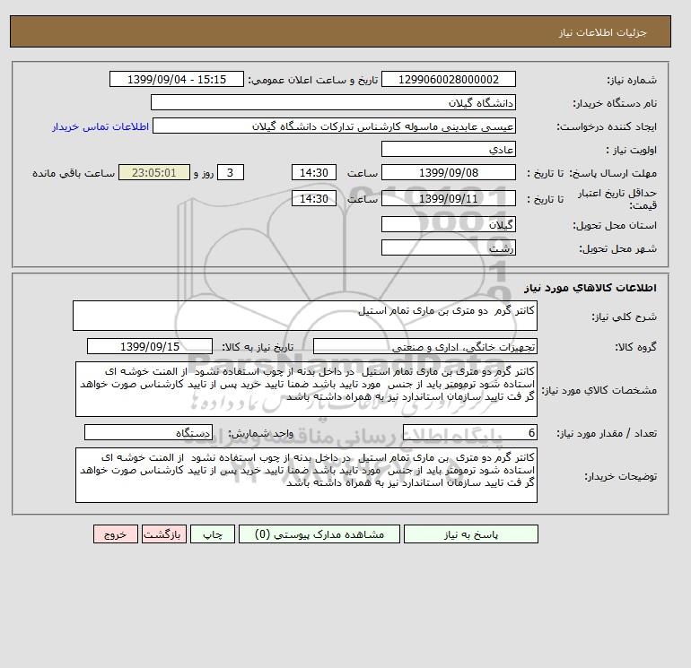Click label شهر محل تحویل
The height and width of the screenshot is (668, 691).
tap(617, 248)
